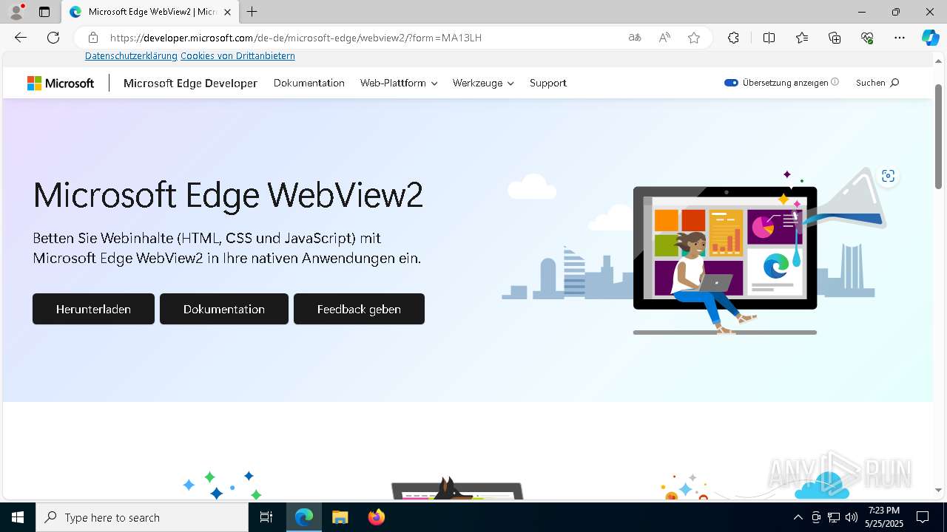
Task: Open the Support nav item
Action: pyautogui.click(x=548, y=83)
